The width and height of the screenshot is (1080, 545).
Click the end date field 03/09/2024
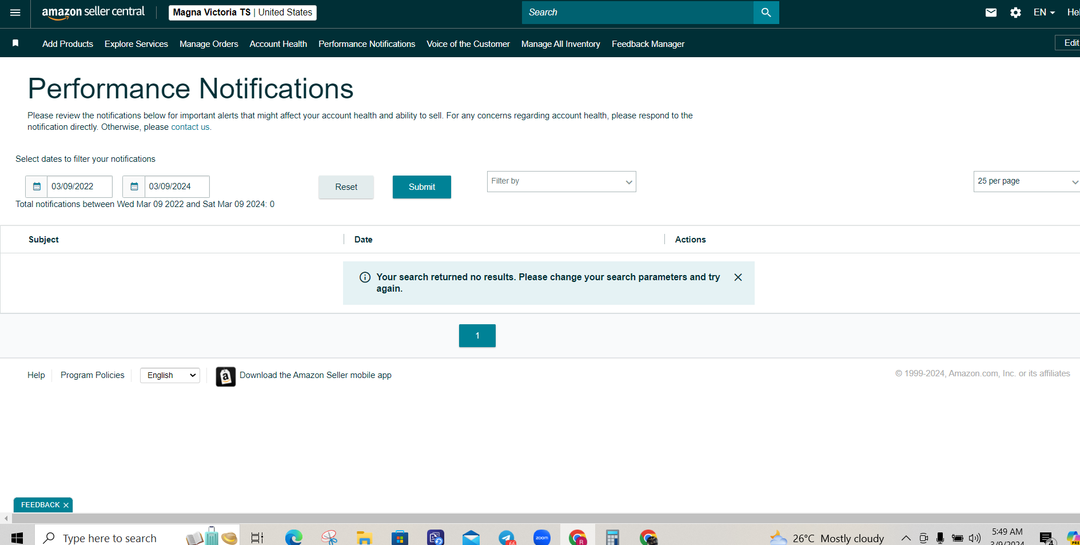pos(177,186)
